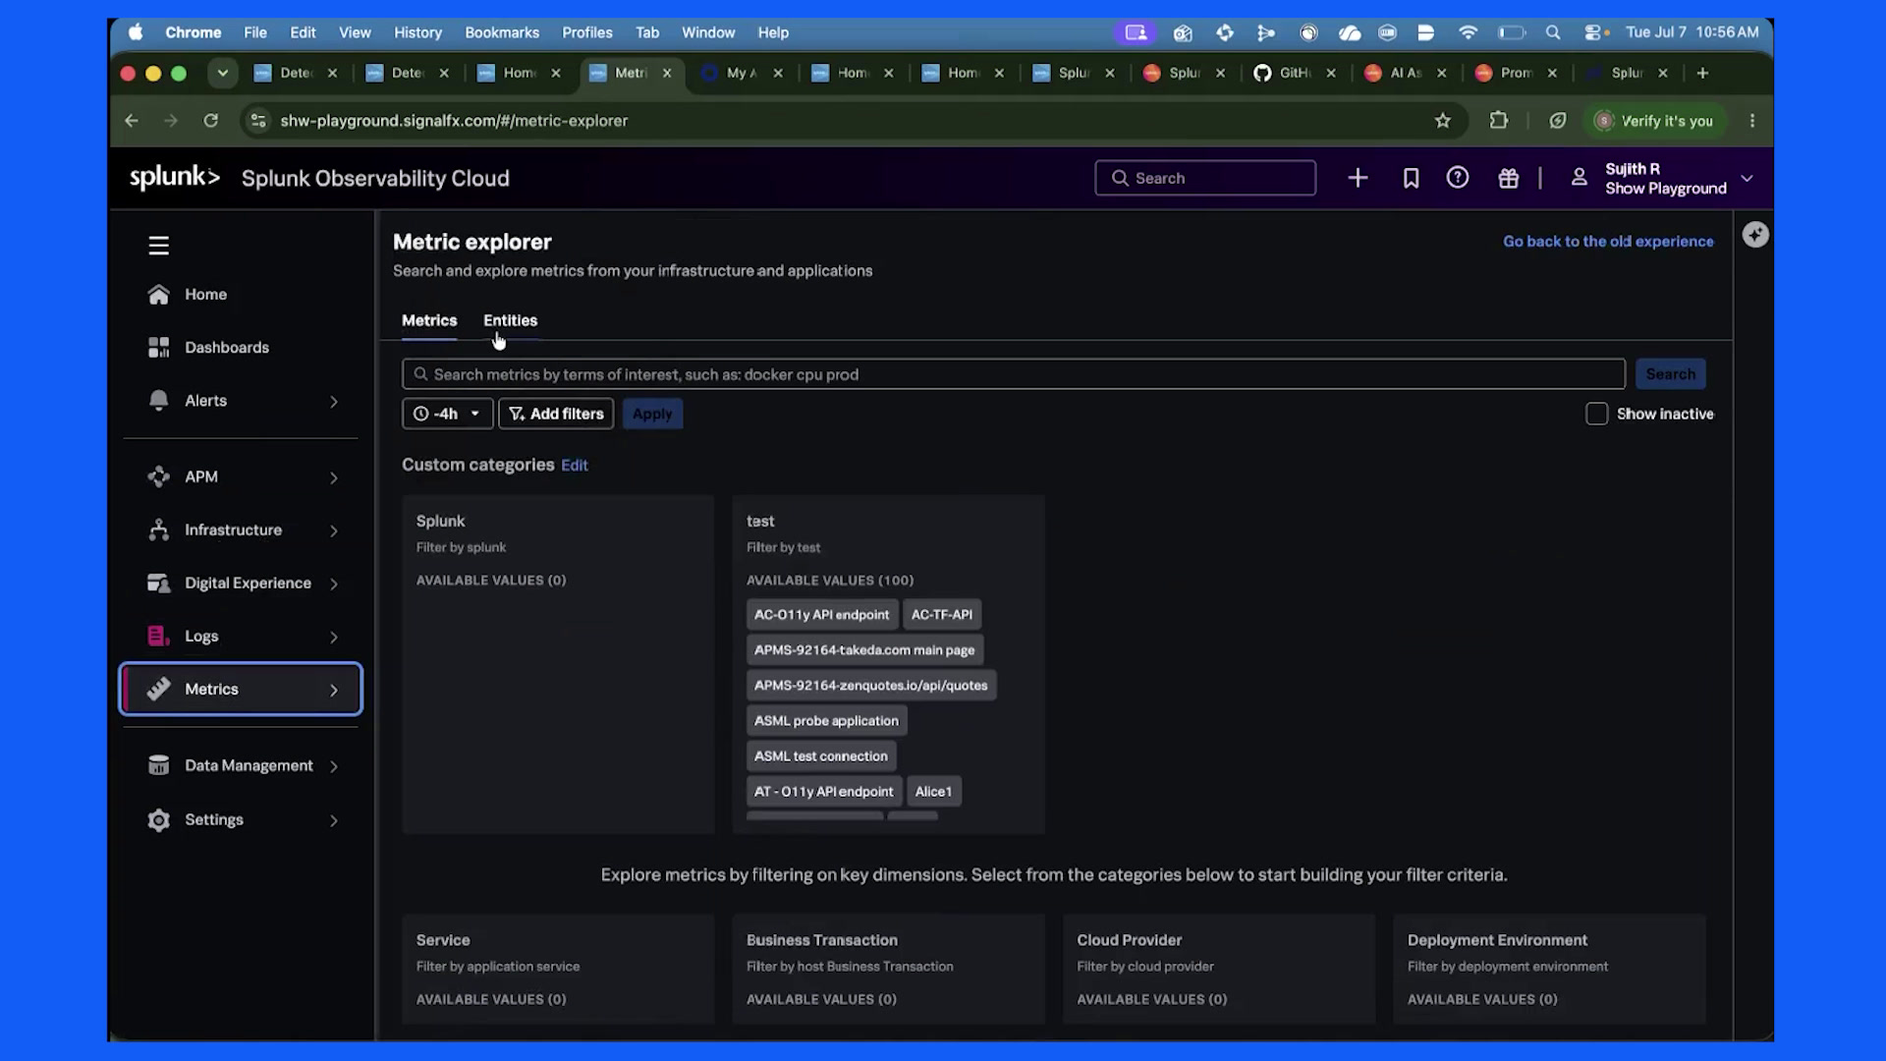Screen dimensions: 1886x1061
Task: Open the help question mark icon
Action: (1458, 178)
